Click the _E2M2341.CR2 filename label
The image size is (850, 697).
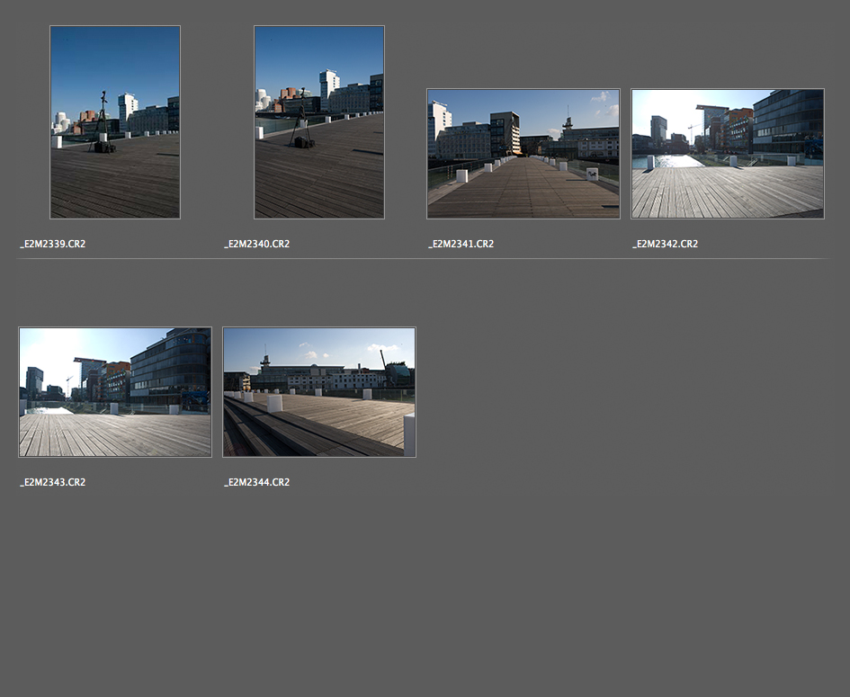point(461,244)
